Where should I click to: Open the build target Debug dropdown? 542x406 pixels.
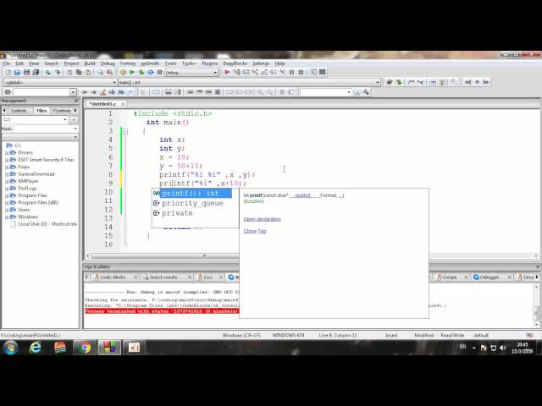[x=191, y=73]
